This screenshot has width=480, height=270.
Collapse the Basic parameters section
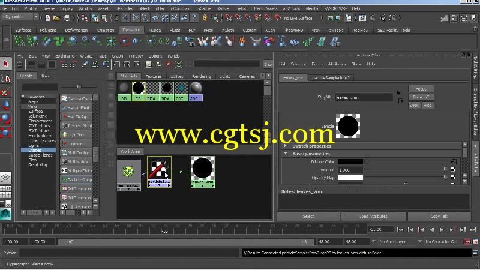(x=286, y=154)
